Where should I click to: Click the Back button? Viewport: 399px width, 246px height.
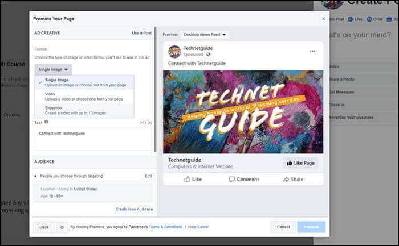coord(44,227)
